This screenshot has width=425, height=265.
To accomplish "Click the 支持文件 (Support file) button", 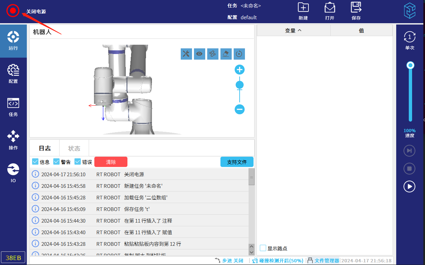I will [237, 162].
